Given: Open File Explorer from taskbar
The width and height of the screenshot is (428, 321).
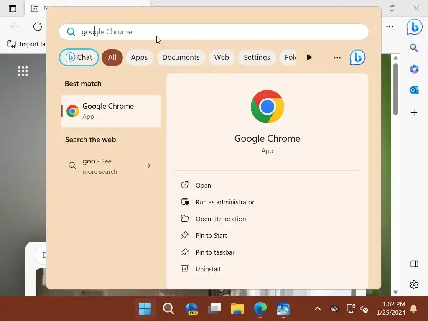Looking at the screenshot, I should 237,309.
